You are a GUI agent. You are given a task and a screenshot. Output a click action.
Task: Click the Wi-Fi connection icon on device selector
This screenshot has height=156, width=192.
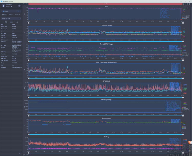pos(19,11)
